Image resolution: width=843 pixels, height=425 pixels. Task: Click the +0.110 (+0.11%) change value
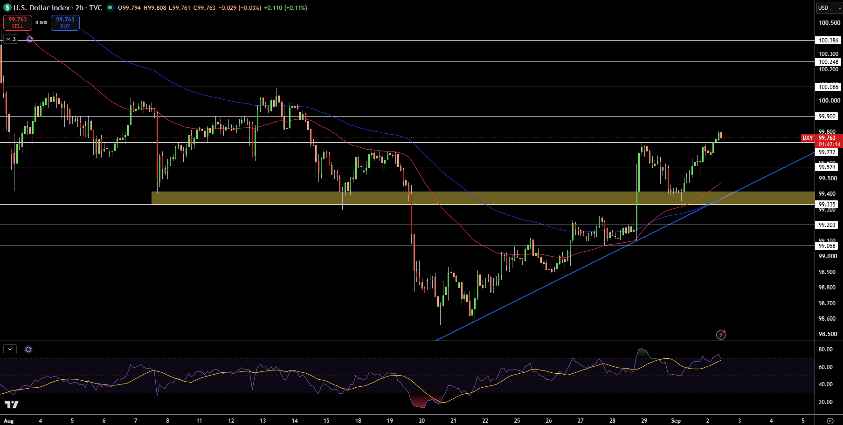click(285, 7)
